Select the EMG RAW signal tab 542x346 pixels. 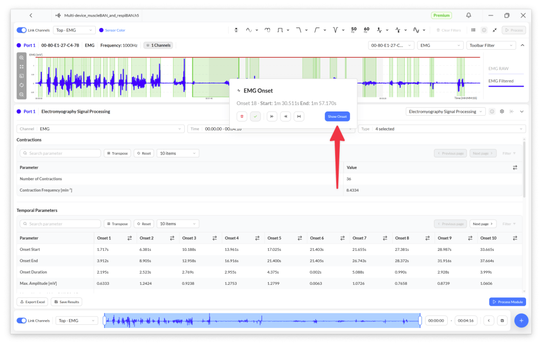pos(499,68)
